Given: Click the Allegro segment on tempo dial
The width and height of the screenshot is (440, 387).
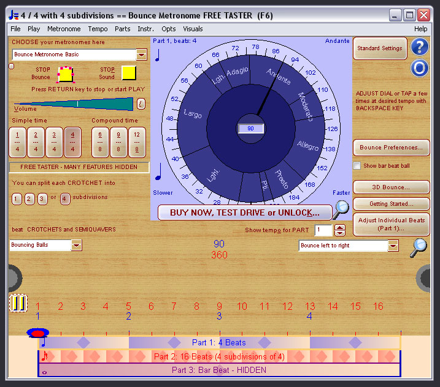Looking at the screenshot, I should 308,146.
